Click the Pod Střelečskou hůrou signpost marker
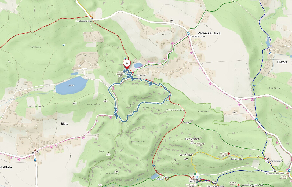292x187 pixels. coord(92,19)
